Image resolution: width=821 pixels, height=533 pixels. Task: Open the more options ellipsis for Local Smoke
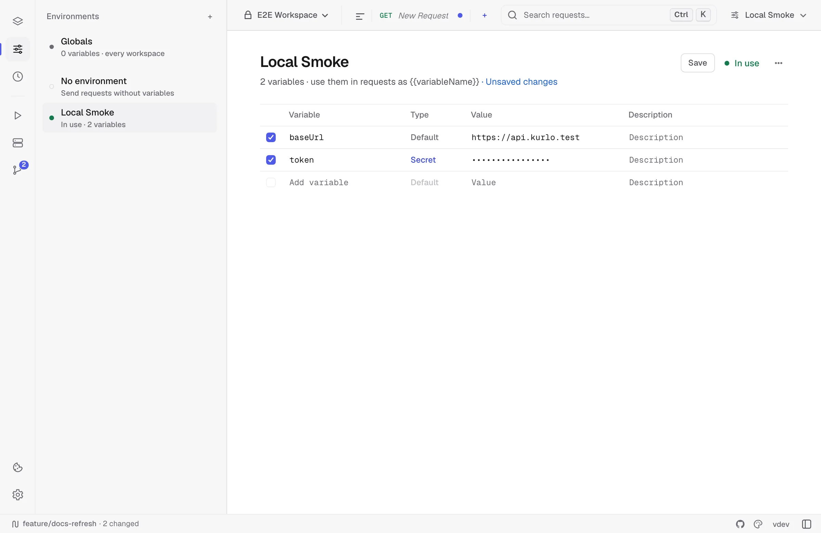pos(778,63)
